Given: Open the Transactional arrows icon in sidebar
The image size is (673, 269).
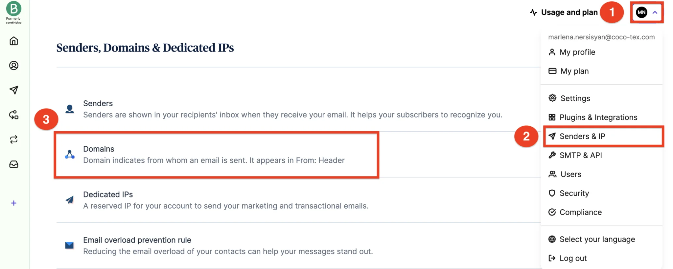Looking at the screenshot, I should click(x=14, y=140).
